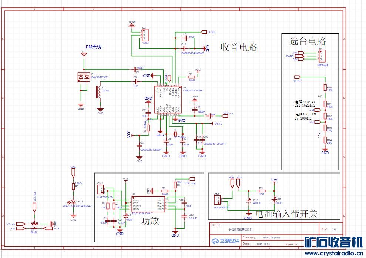
Task: Select capacitor C3 100uF
Action: (126, 217)
